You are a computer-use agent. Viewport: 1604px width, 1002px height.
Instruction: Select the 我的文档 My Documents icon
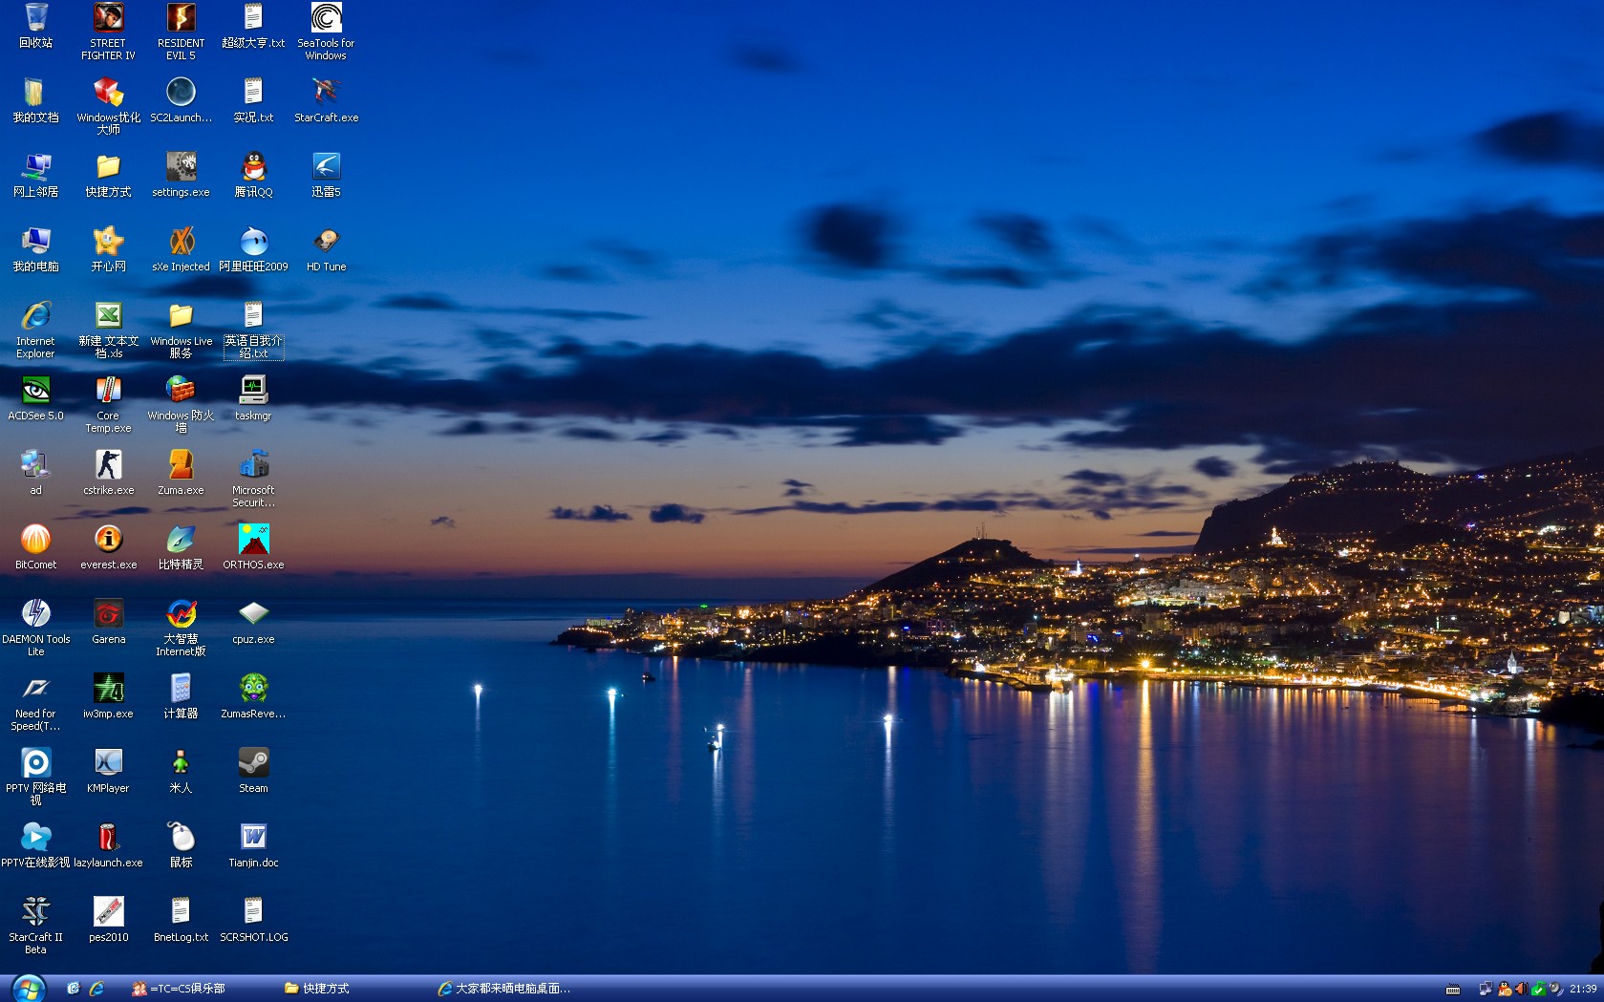pos(35,100)
